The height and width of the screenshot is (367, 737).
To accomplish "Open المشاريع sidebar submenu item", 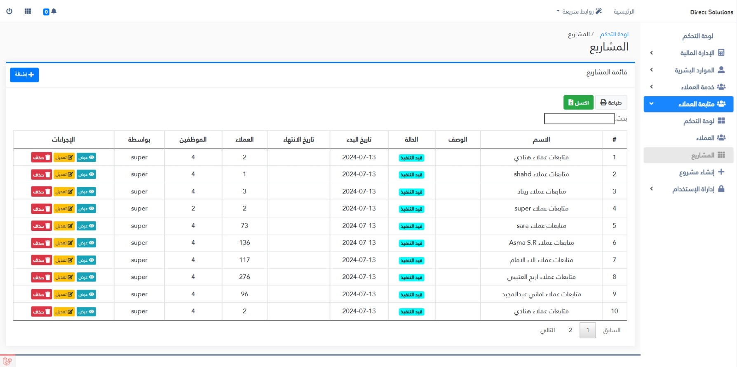I will point(688,155).
